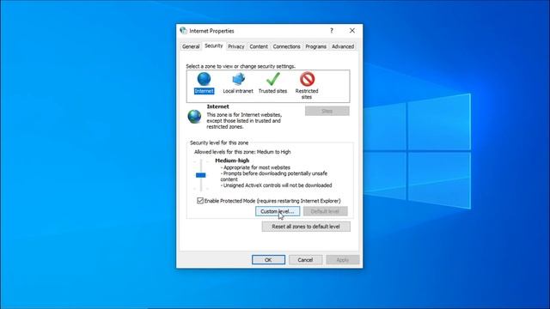Click 'Appropriate for most websites' text

(x=255, y=167)
